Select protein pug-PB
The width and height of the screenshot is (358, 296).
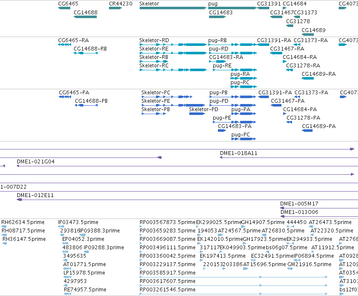tap(233, 97)
